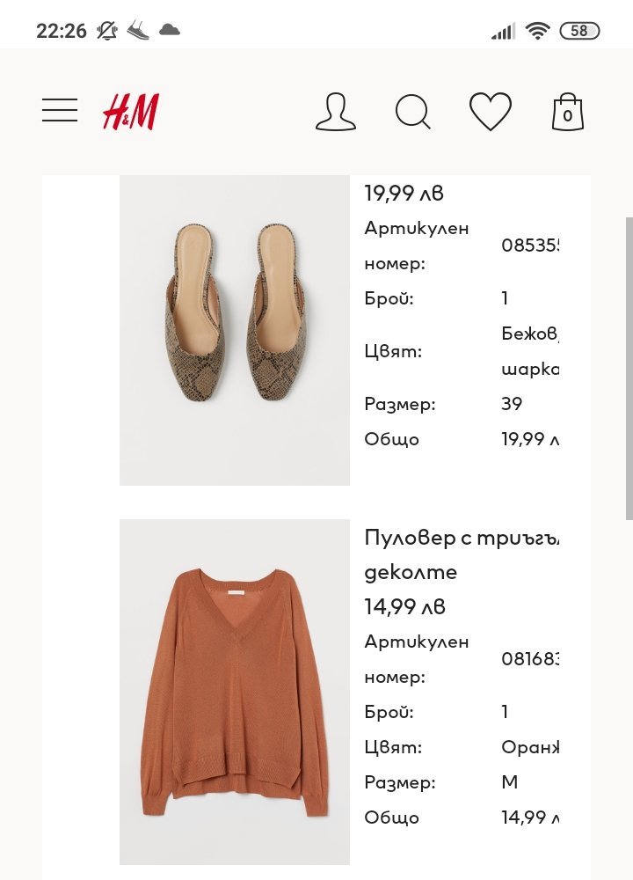Viewport: 633px width, 880px height.
Task: Open the snake-print shoes product image
Action: pos(235,330)
